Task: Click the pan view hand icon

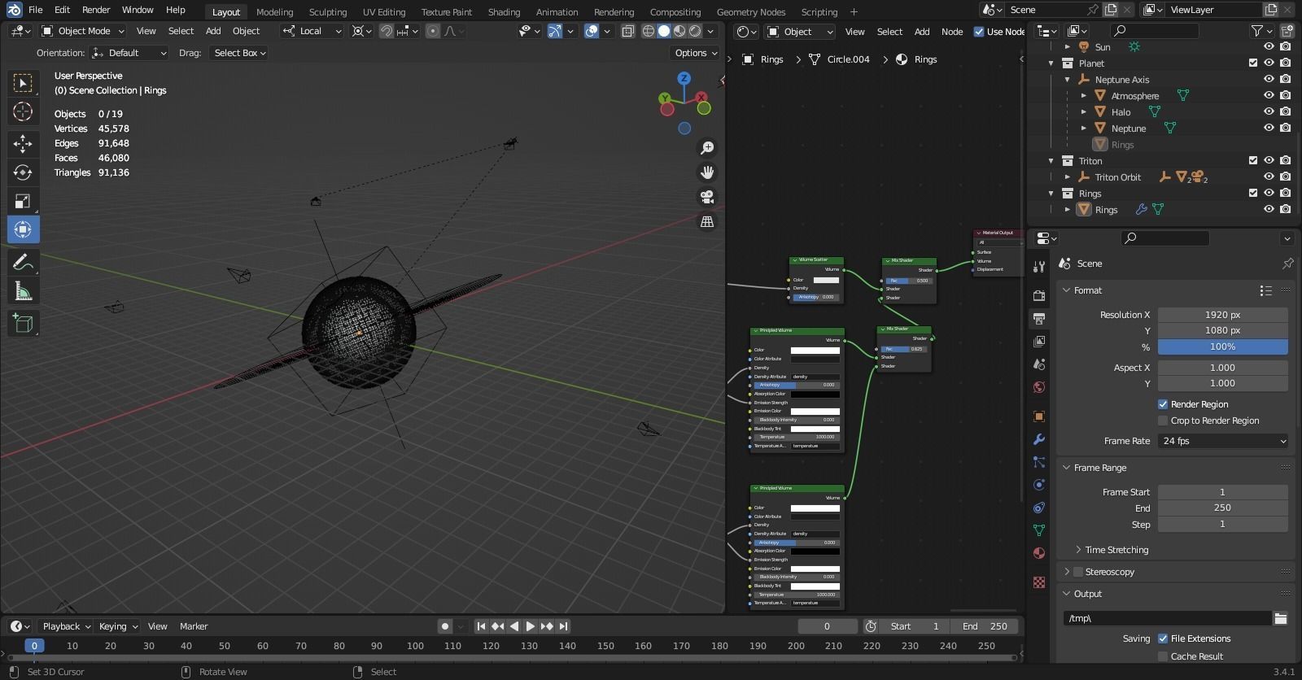Action: [707, 172]
